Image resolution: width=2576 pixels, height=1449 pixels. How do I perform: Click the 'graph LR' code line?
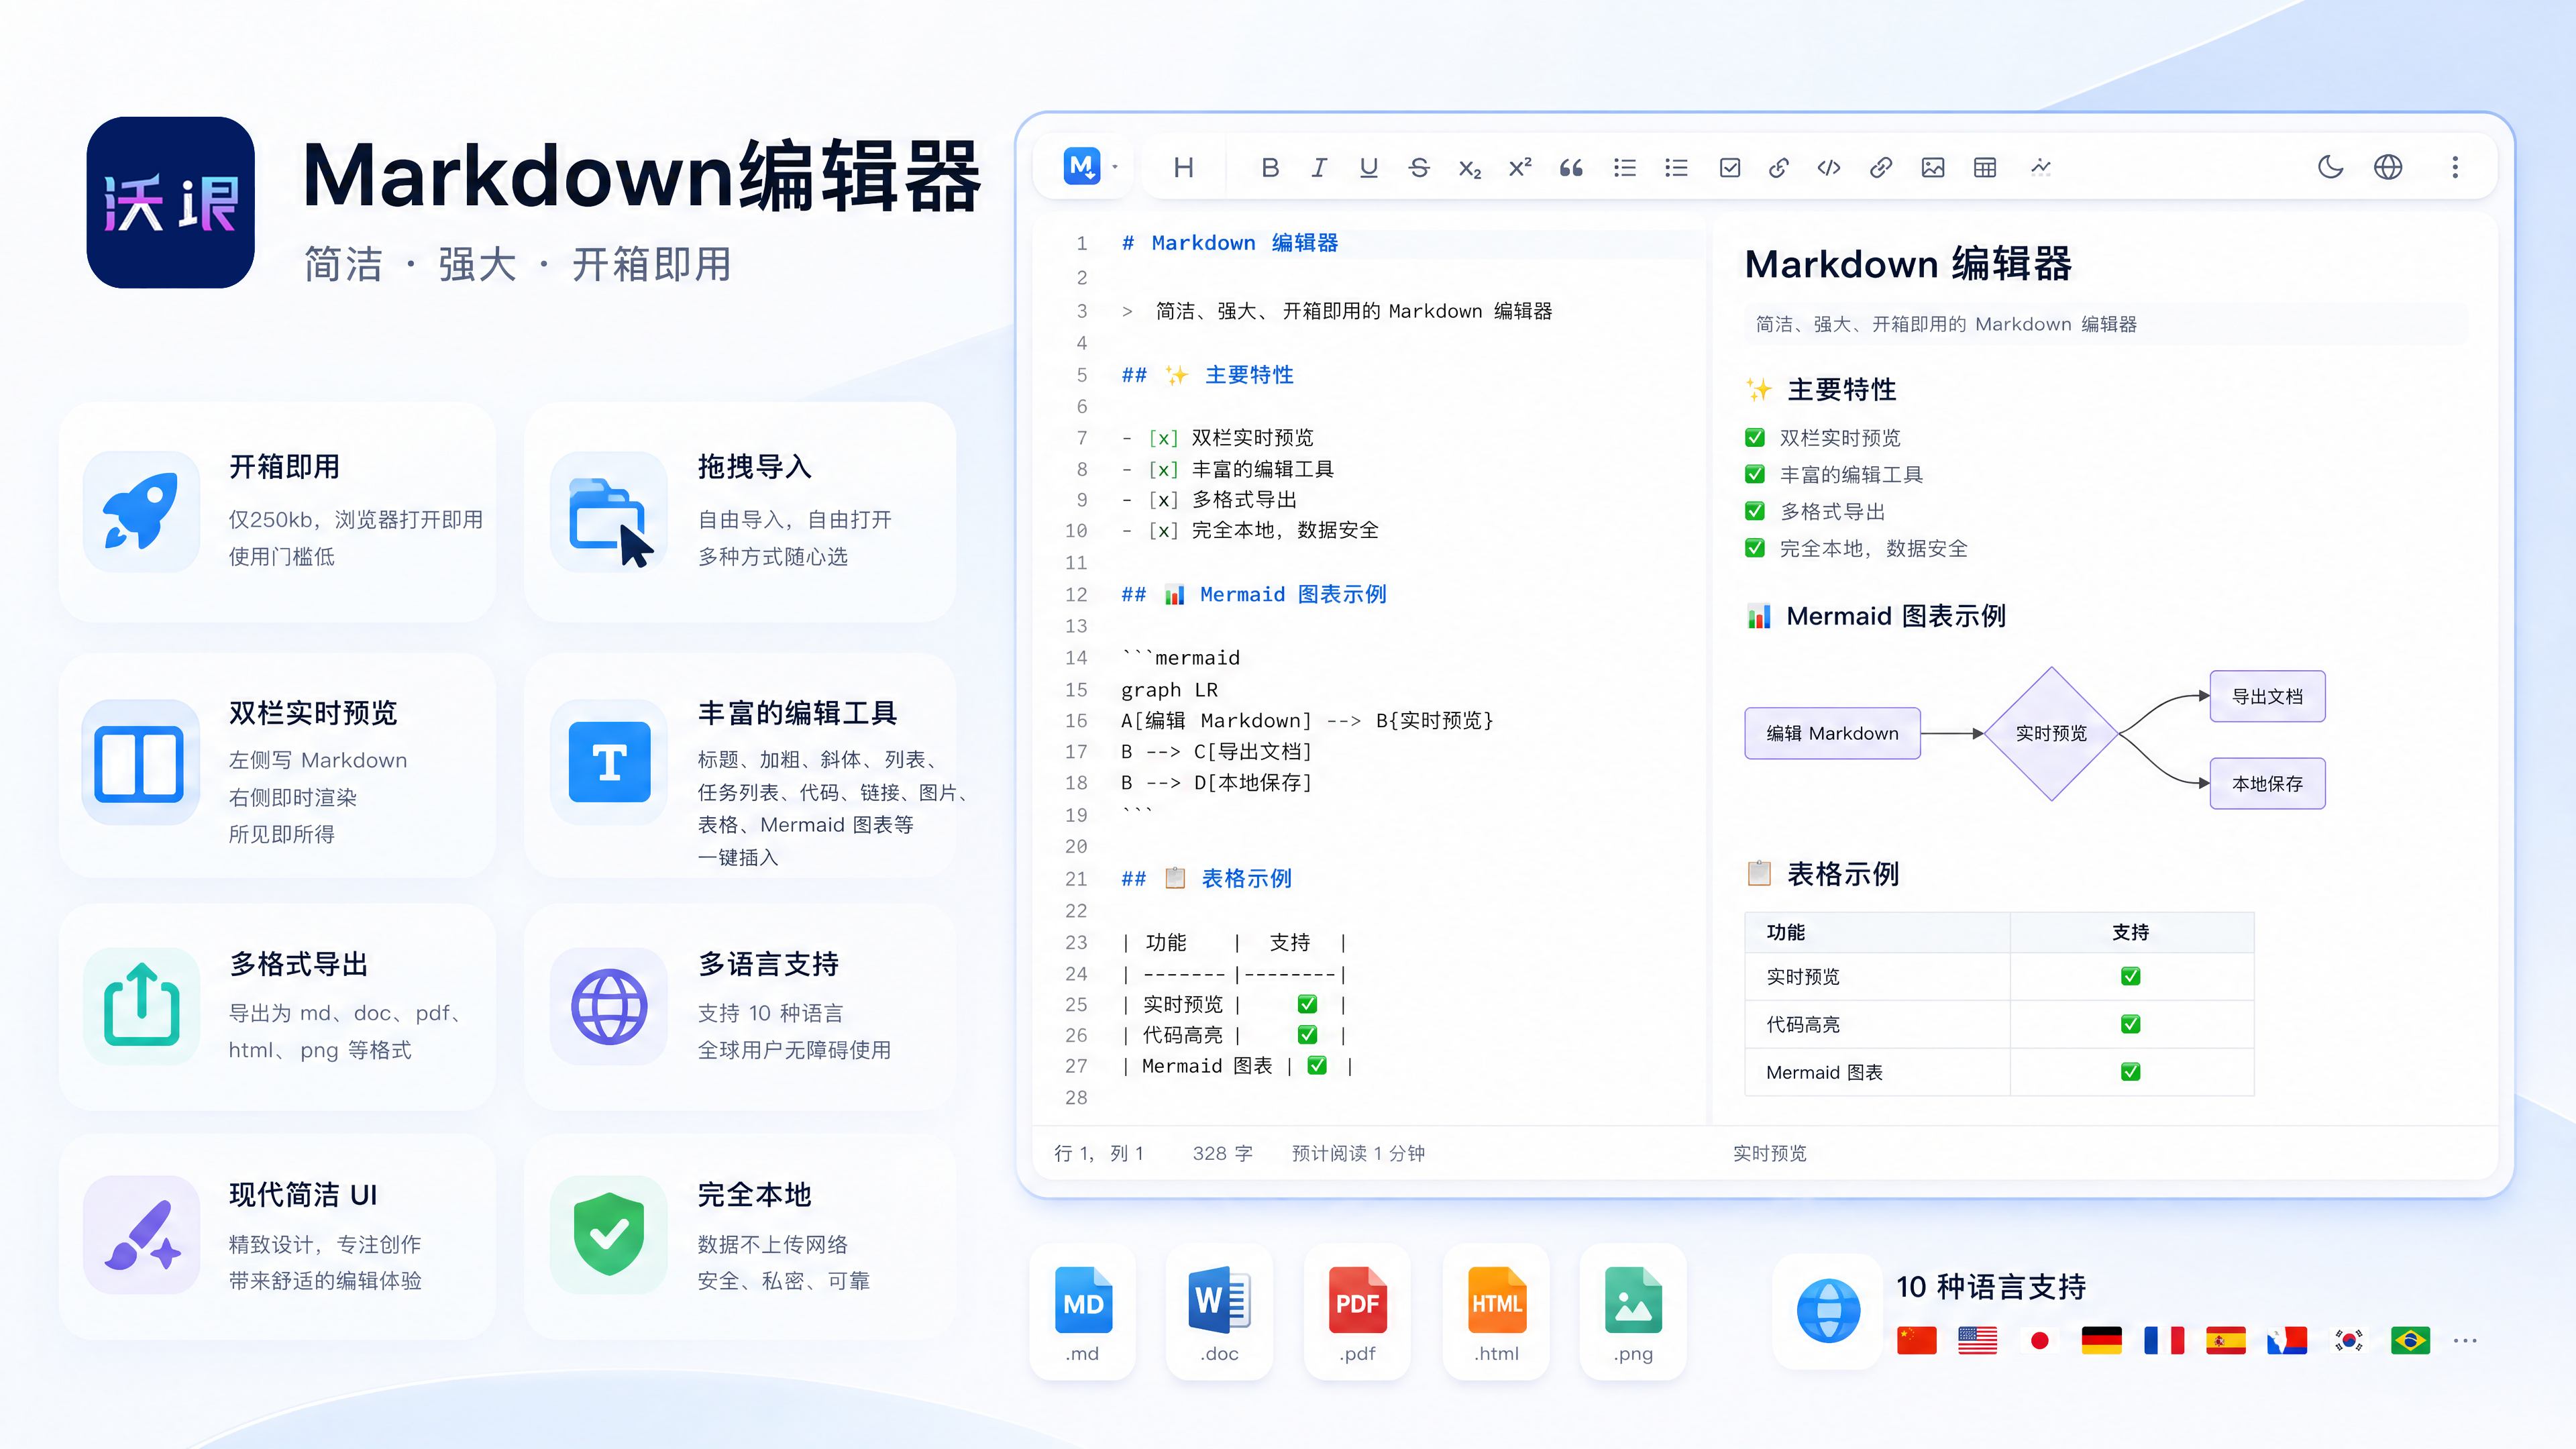[1169, 690]
